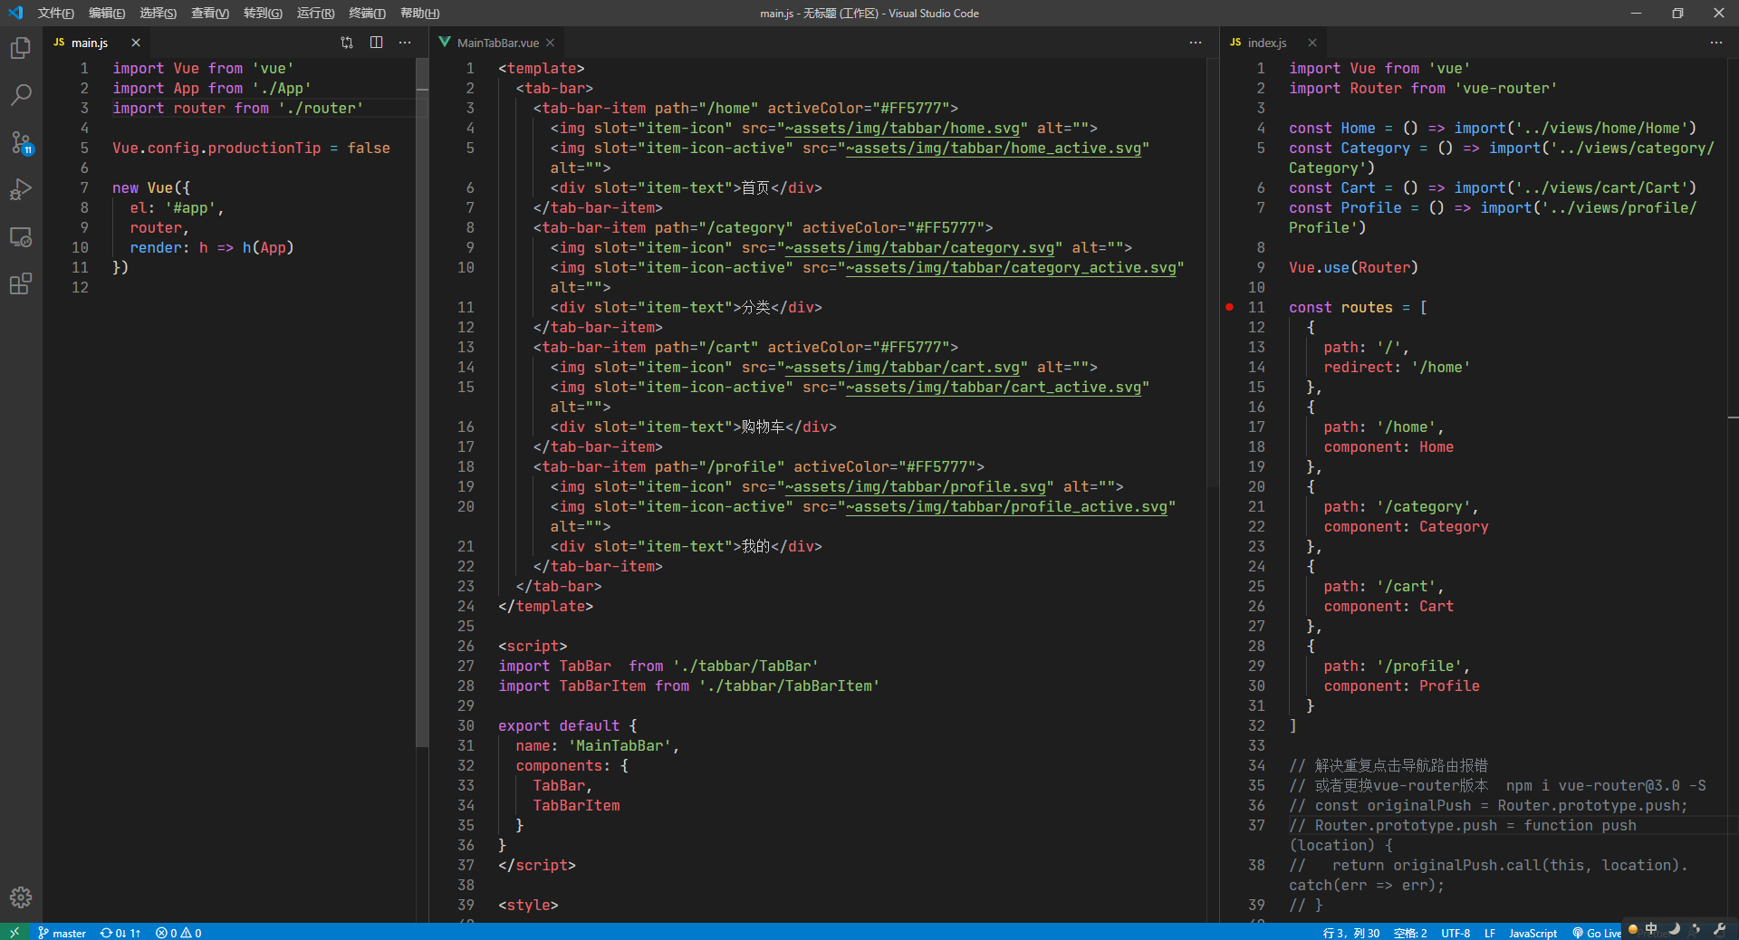
Task: Click the moon icon in IME toolbar
Action: (1674, 929)
